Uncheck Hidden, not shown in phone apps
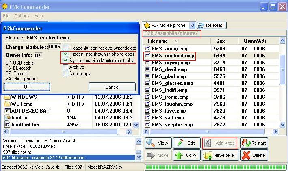This screenshot has width=288, height=171. click(65, 54)
